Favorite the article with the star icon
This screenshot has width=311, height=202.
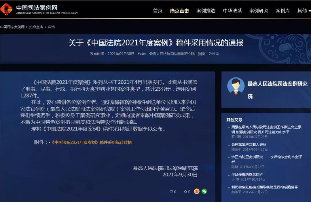click(185, 192)
